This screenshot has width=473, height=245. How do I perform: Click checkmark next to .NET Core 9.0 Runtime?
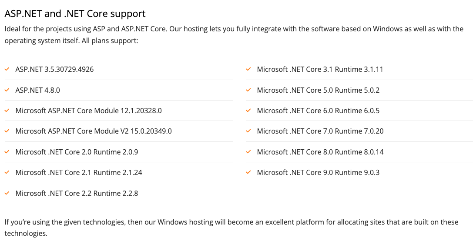[x=248, y=172]
